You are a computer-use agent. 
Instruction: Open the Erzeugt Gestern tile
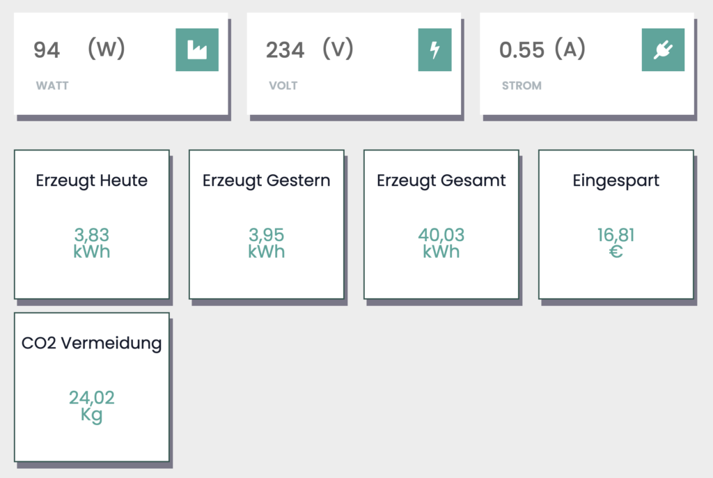click(267, 224)
